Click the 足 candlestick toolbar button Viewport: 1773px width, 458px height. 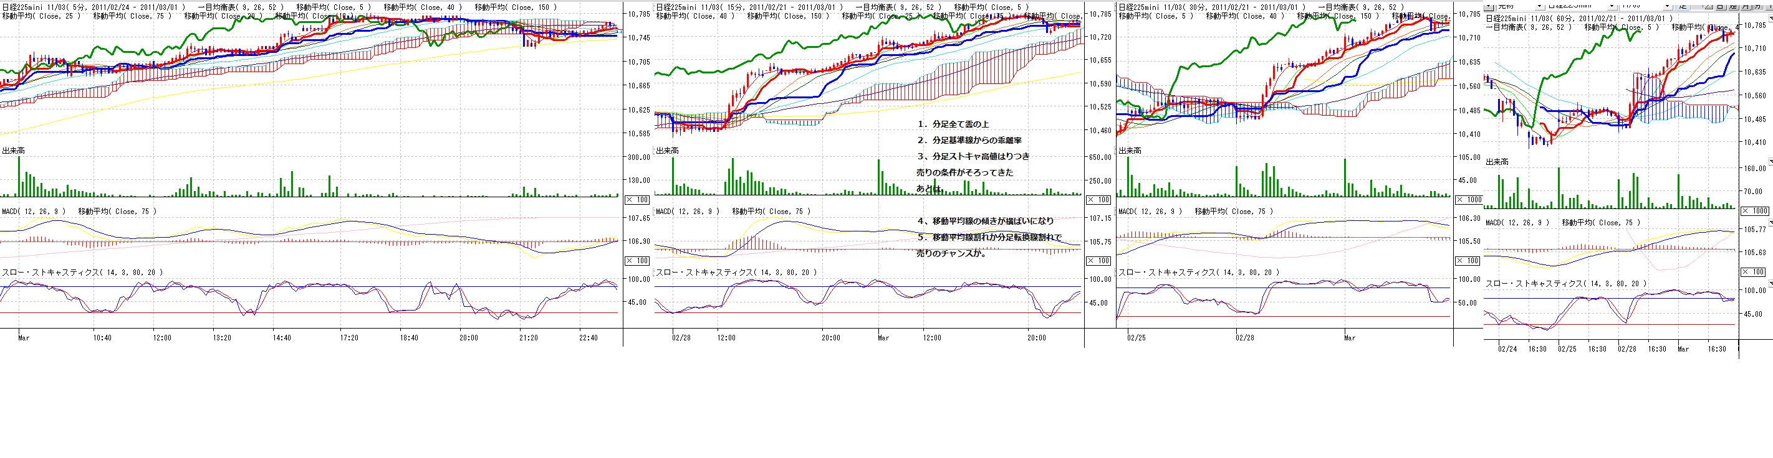tap(1683, 6)
